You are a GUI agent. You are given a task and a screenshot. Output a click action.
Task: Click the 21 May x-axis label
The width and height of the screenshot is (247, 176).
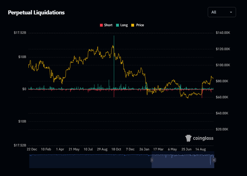coord(74,149)
